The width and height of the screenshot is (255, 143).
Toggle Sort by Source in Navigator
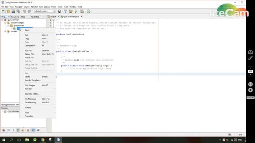[x=38, y=130]
